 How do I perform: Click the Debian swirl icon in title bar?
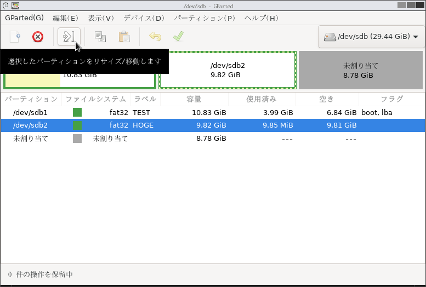[x=5, y=5]
